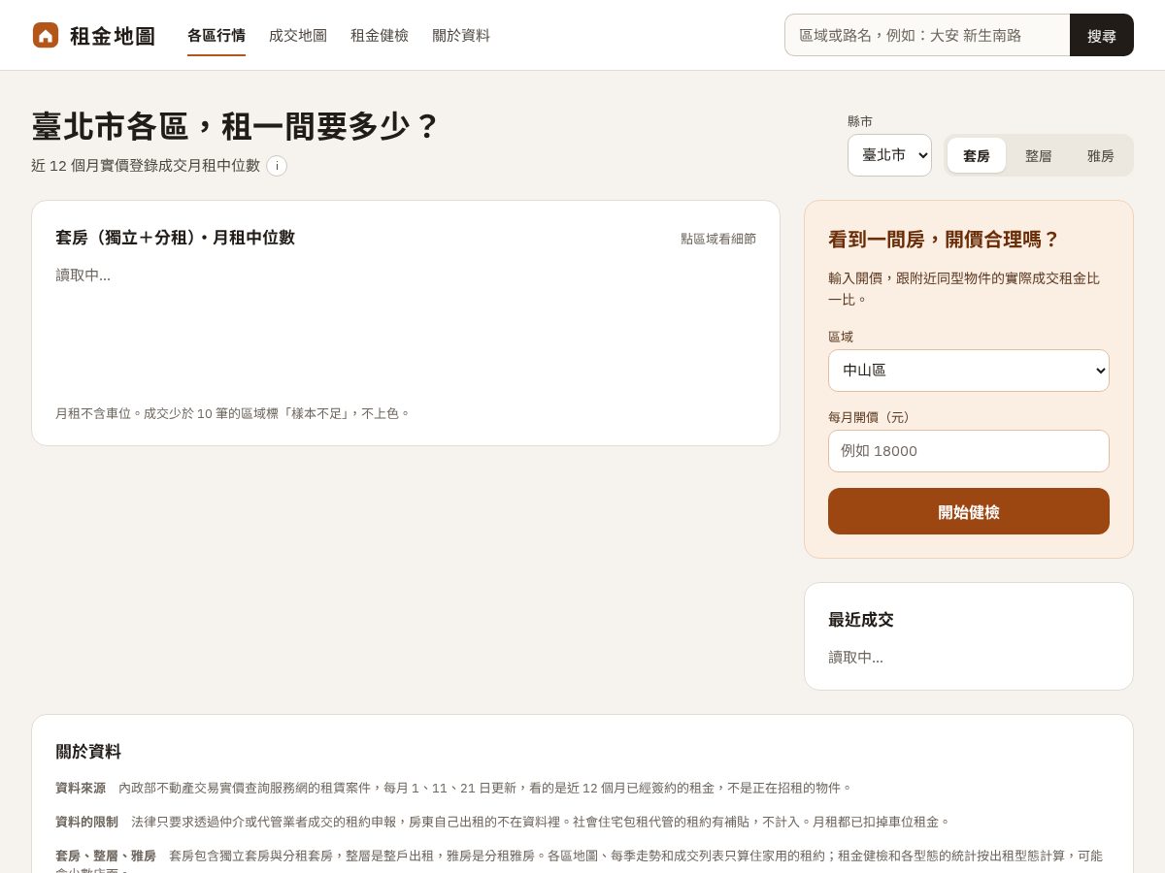This screenshot has height=873, width=1165.
Task: Open the 各區行情 tab
Action: pos(216,36)
